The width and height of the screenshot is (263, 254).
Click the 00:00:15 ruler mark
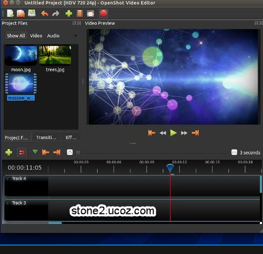click(213, 162)
